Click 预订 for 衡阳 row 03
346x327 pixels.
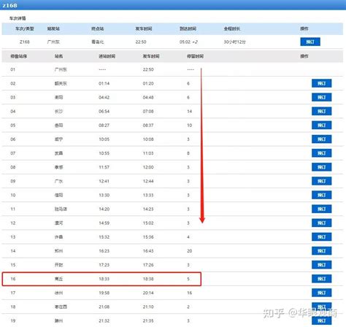click(321, 97)
